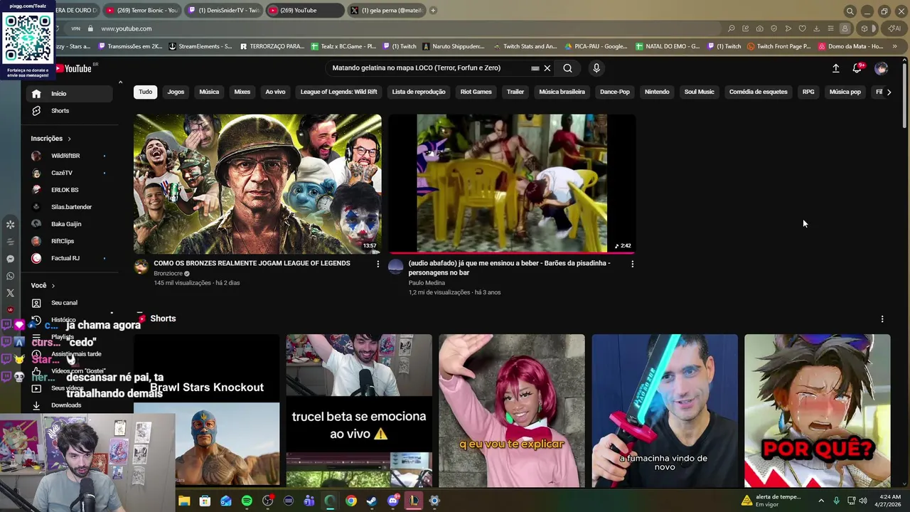Collapse sidebar with the up arrow

(x=120, y=83)
